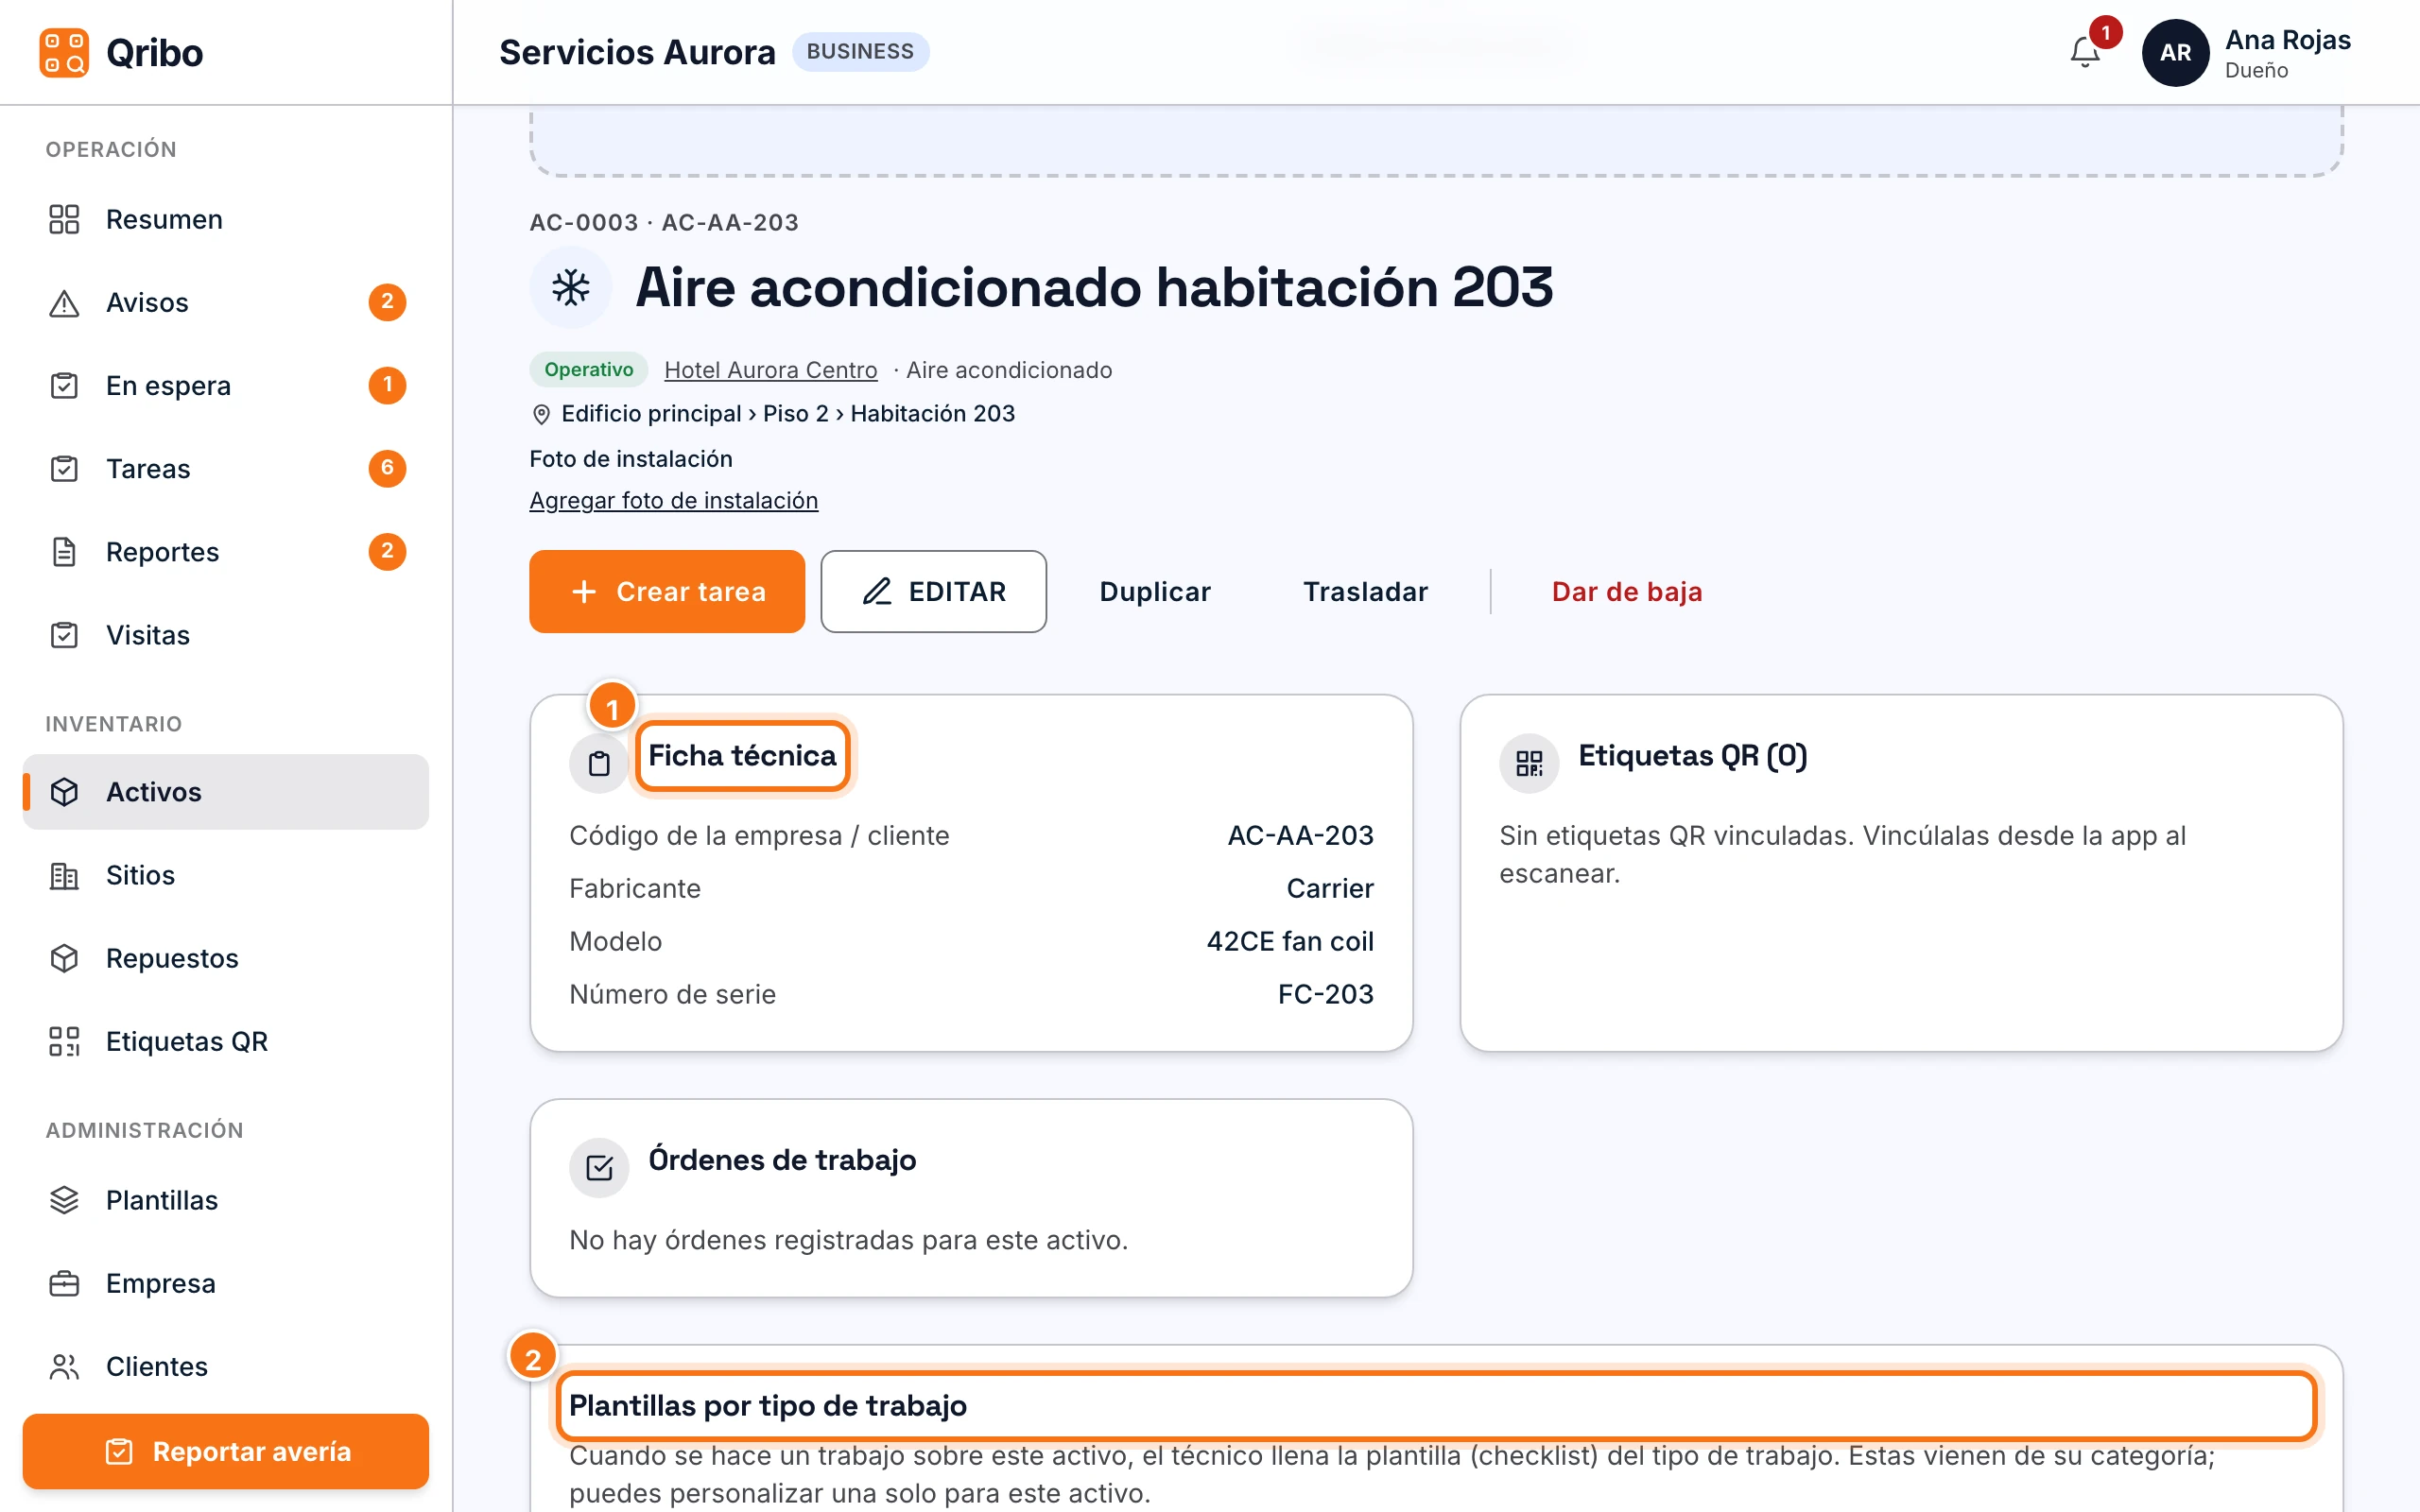The image size is (2420, 1512).
Task: Click the Servicios Aurora company name
Action: click(x=637, y=52)
